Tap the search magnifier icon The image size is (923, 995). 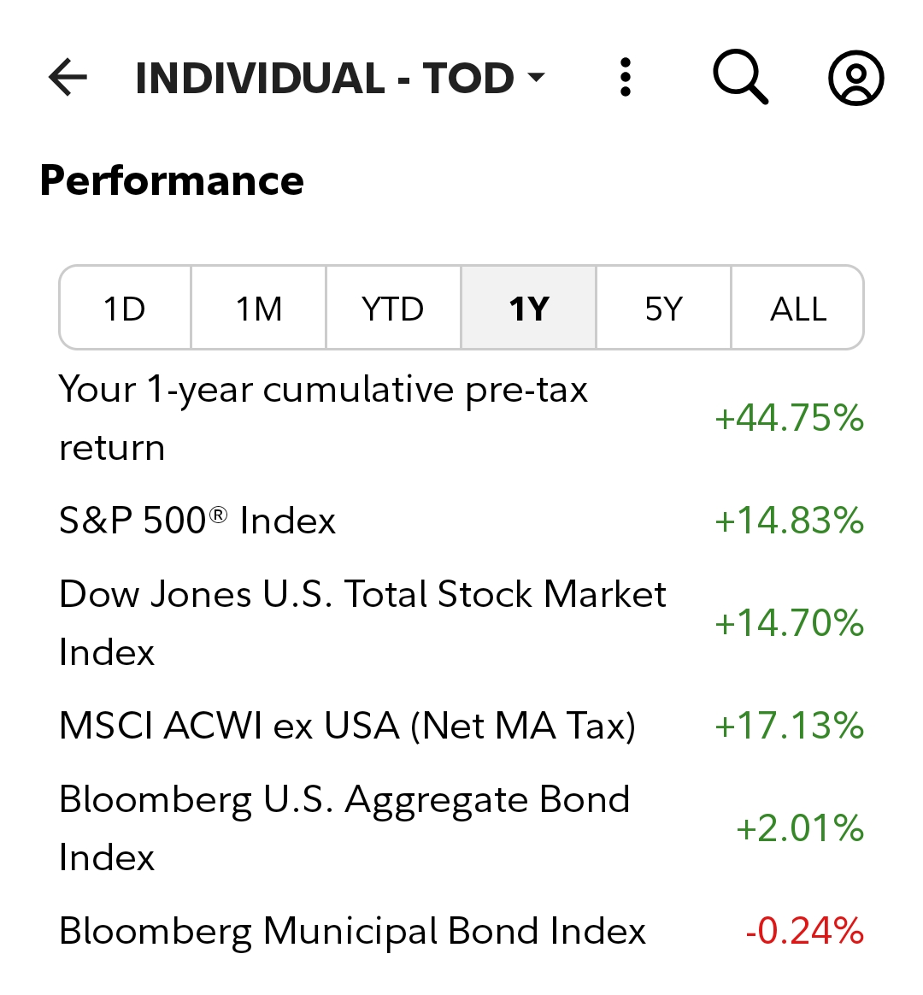[x=740, y=78]
